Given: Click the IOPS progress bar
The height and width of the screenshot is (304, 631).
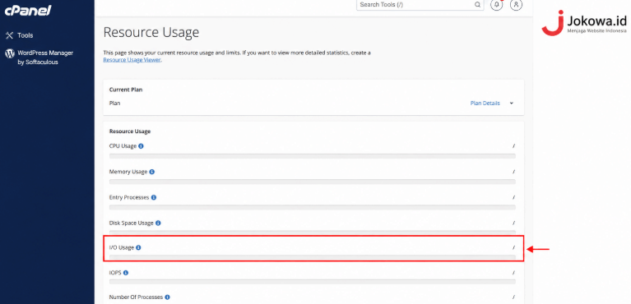Looking at the screenshot, I should tap(313, 282).
